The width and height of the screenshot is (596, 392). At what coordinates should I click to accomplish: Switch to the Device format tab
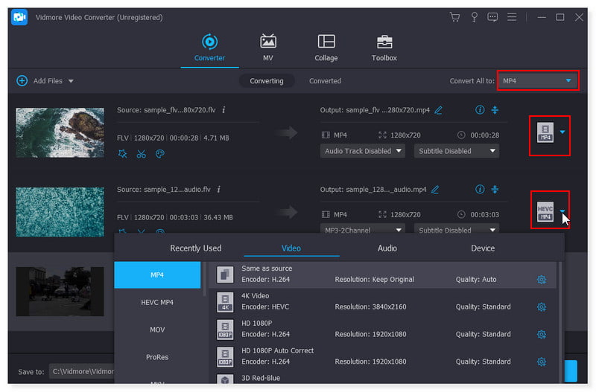(482, 248)
